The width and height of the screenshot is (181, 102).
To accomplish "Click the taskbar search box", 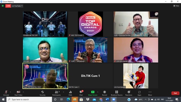I will point(29,99).
